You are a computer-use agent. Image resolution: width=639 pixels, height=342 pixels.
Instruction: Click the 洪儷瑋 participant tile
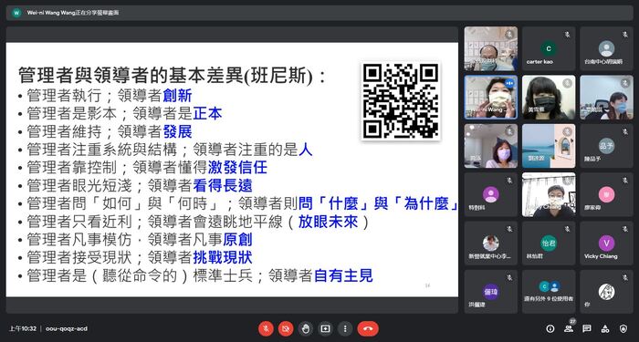pyautogui.click(x=491, y=292)
